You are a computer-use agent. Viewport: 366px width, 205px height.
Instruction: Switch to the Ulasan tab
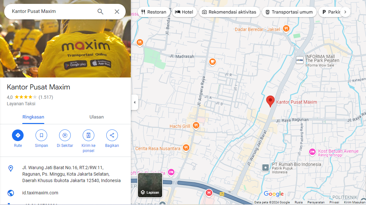(97, 117)
